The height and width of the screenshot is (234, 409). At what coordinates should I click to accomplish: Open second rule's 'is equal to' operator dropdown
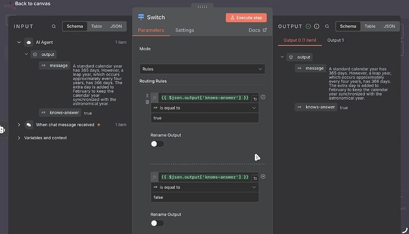point(204,187)
